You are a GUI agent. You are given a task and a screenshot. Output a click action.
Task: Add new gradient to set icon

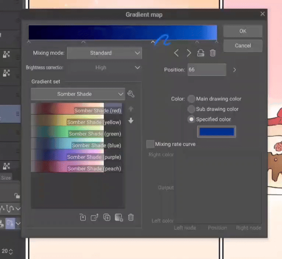(x=119, y=217)
